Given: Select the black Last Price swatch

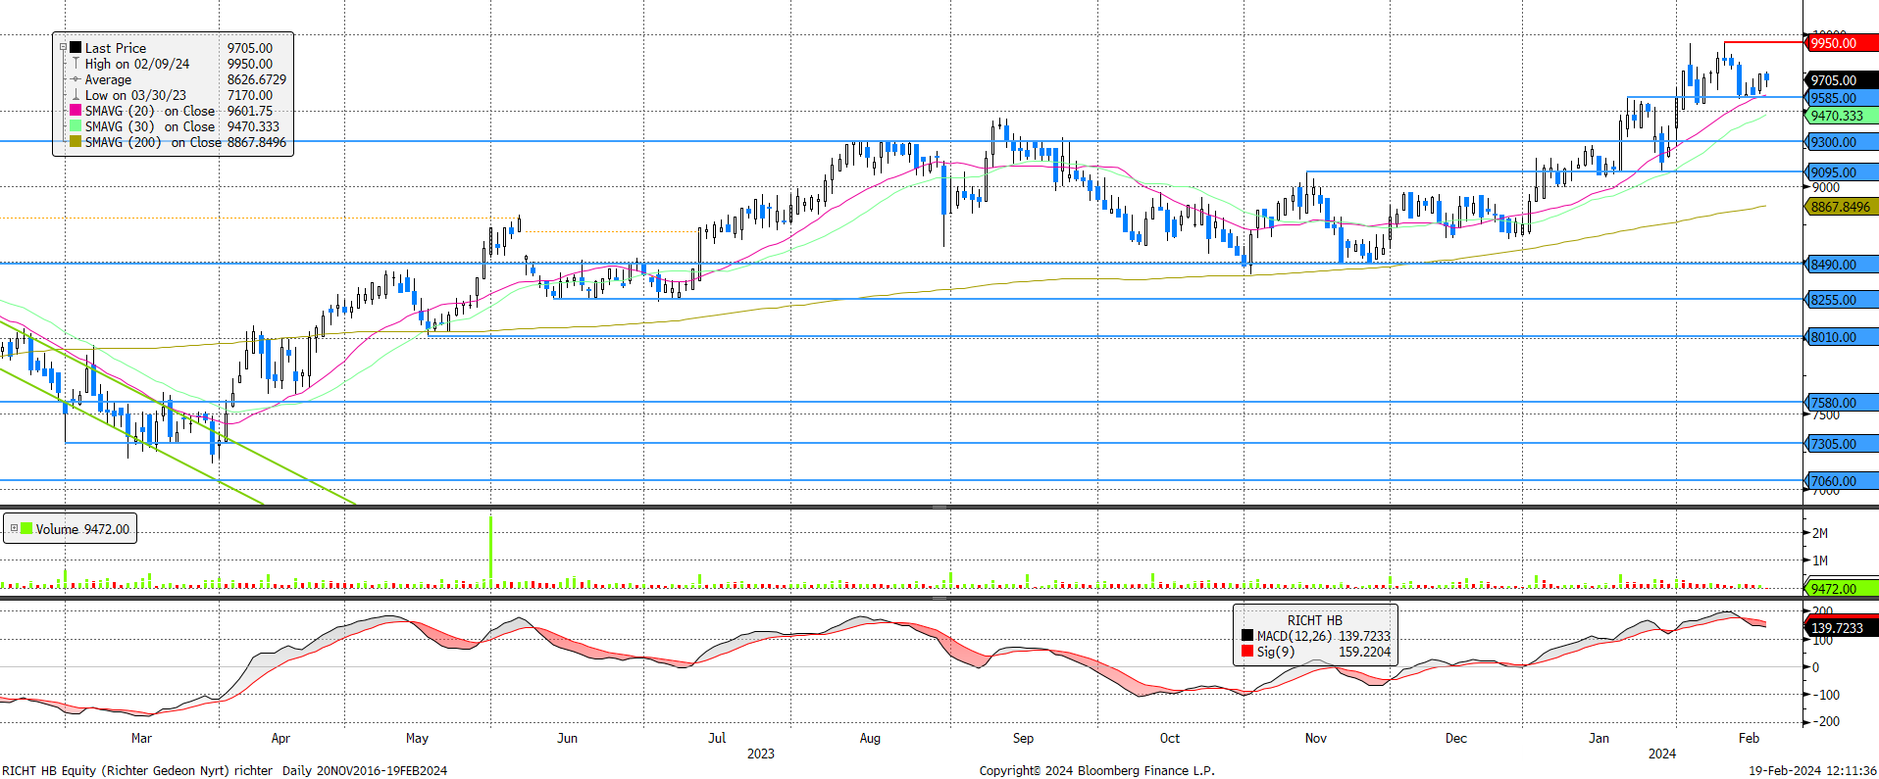Looking at the screenshot, I should coord(76,47).
